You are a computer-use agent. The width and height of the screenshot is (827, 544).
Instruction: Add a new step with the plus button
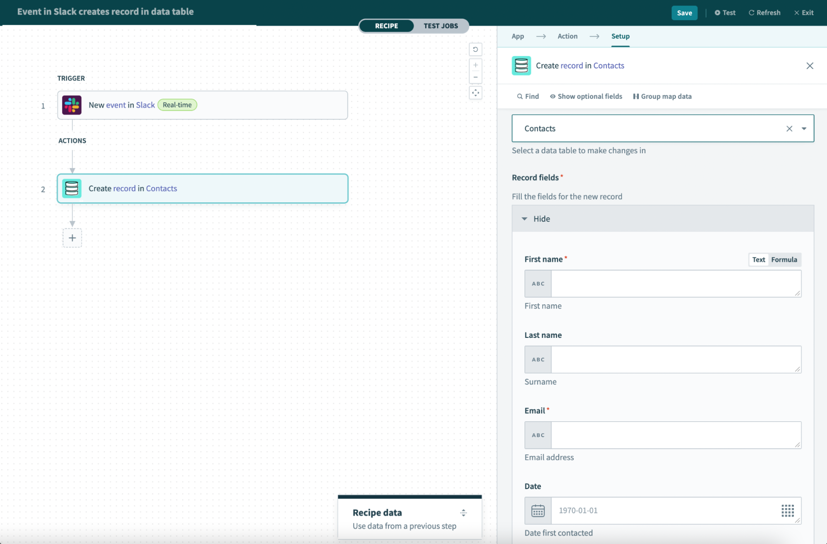[x=72, y=238]
